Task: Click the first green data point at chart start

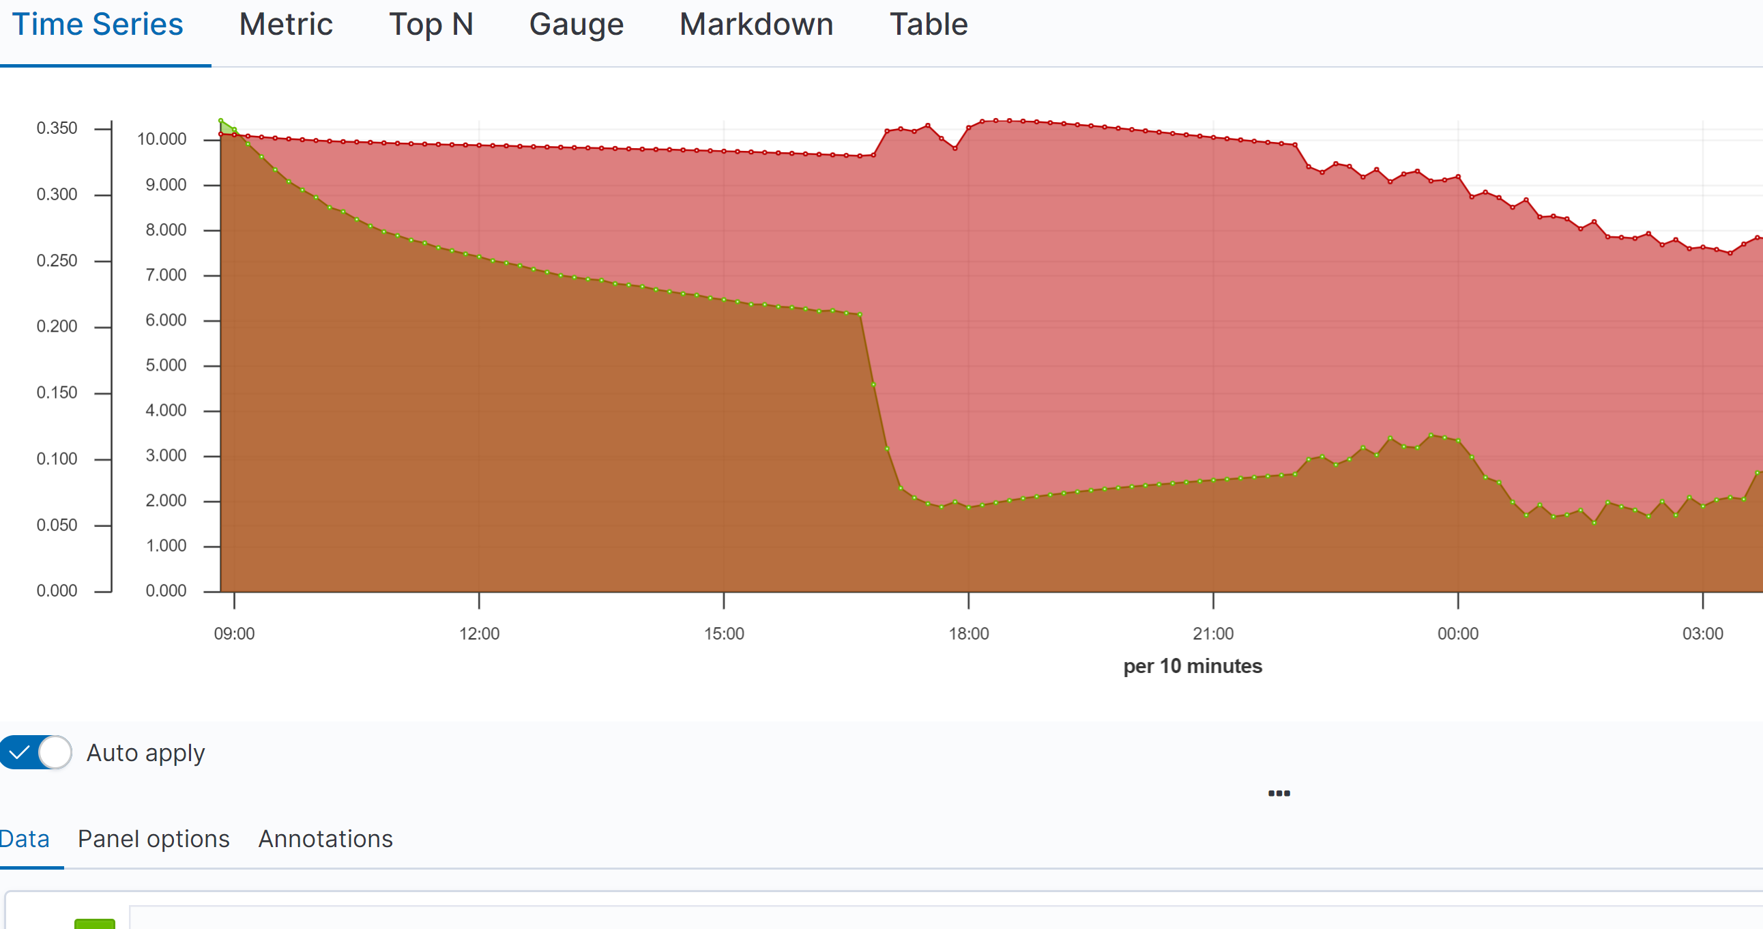Action: point(220,121)
